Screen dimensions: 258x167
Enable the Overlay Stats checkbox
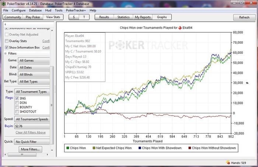(x=7, y=41)
